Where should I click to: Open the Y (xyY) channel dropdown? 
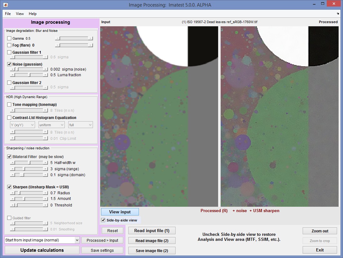click(x=22, y=125)
